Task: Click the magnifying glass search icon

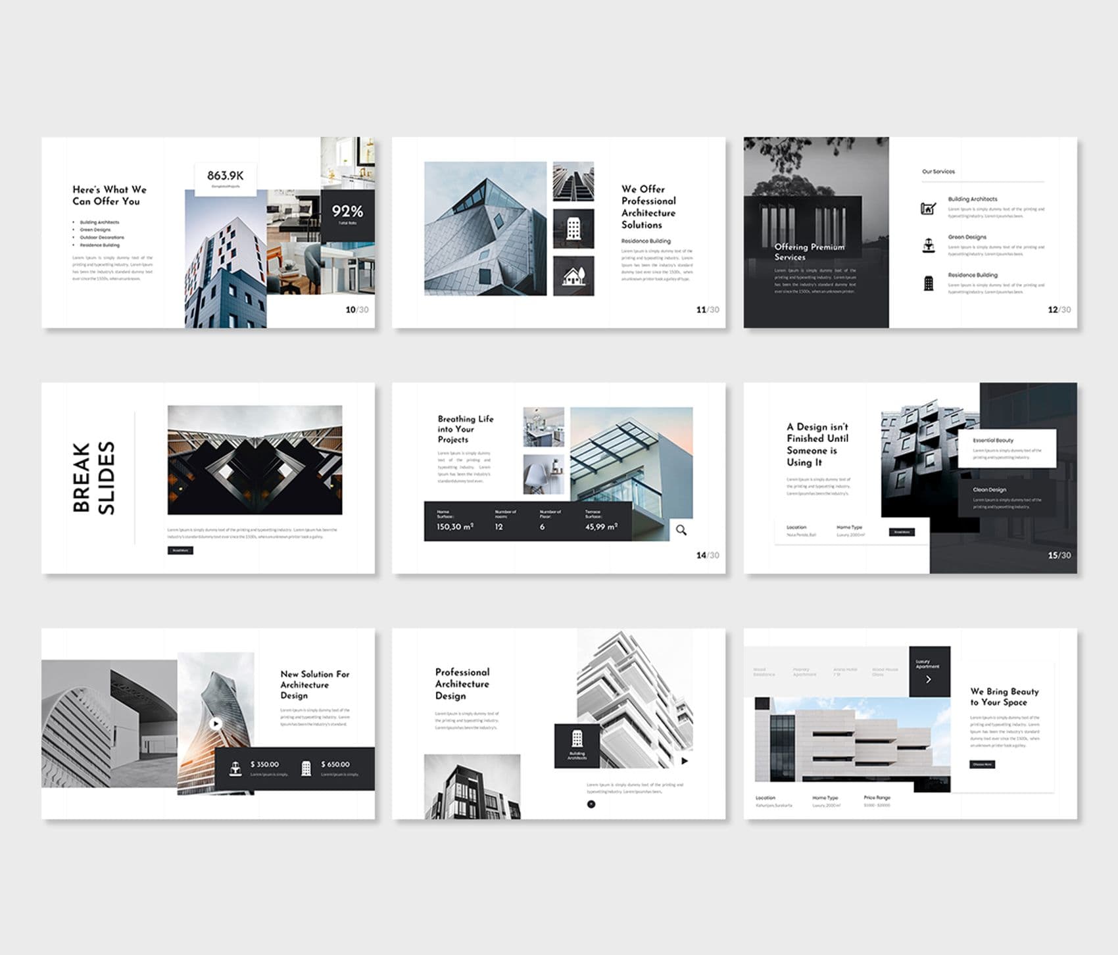Action: (x=681, y=530)
